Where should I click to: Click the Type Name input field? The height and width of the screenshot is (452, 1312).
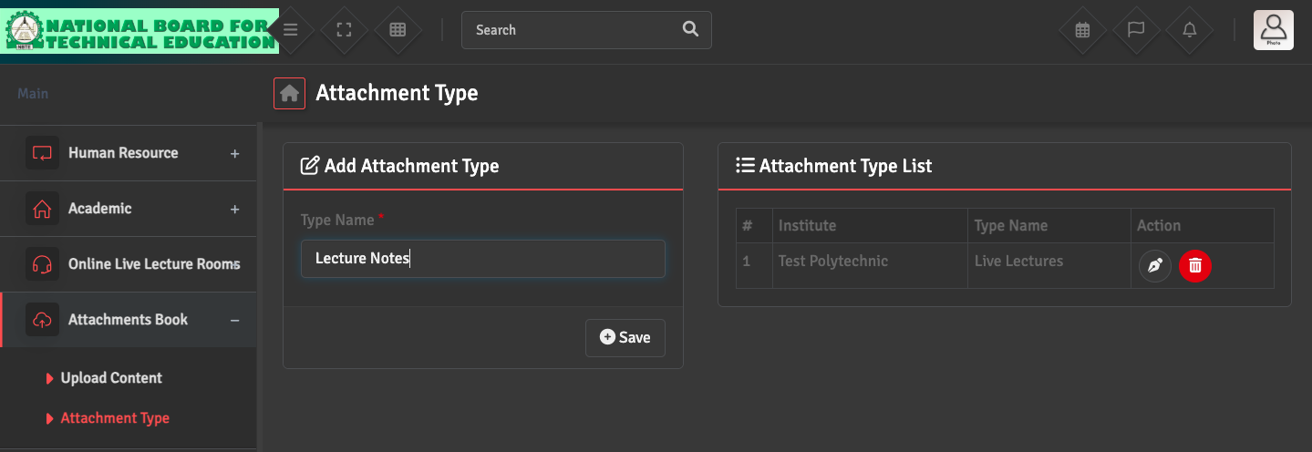[x=482, y=259]
